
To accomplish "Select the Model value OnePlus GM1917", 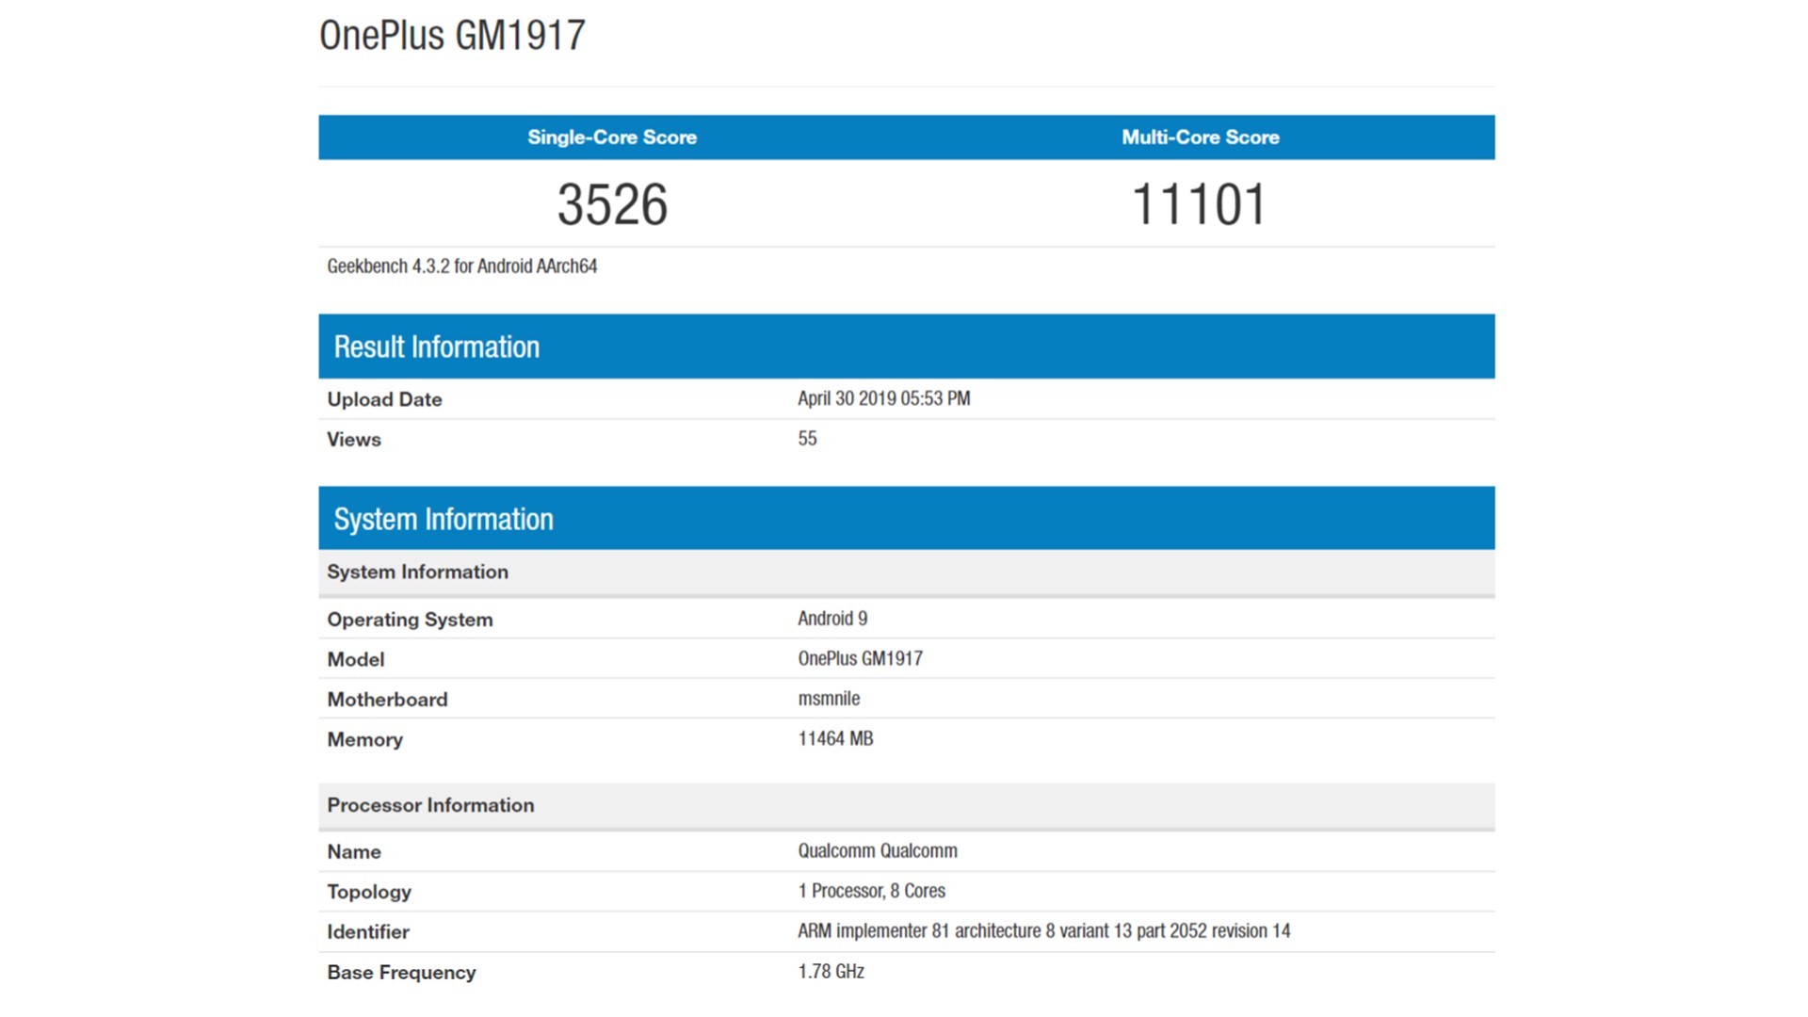I will [x=860, y=657].
